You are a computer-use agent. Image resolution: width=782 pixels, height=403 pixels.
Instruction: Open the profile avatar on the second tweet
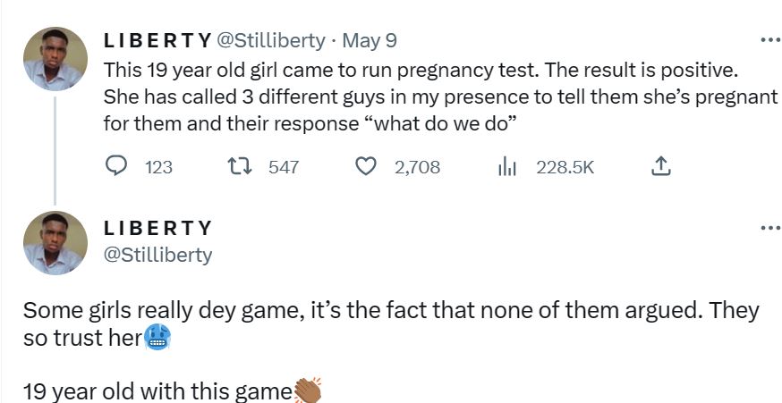coord(55,243)
